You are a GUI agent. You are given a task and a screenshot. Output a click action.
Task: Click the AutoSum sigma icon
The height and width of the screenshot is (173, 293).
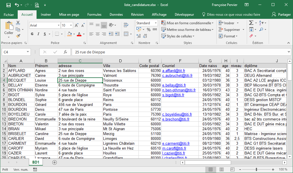tap(251, 23)
